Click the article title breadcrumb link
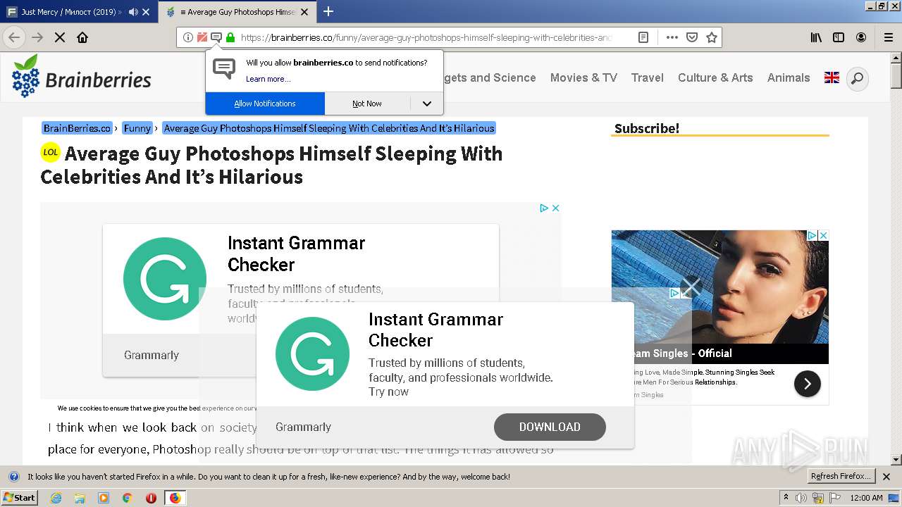 [329, 128]
